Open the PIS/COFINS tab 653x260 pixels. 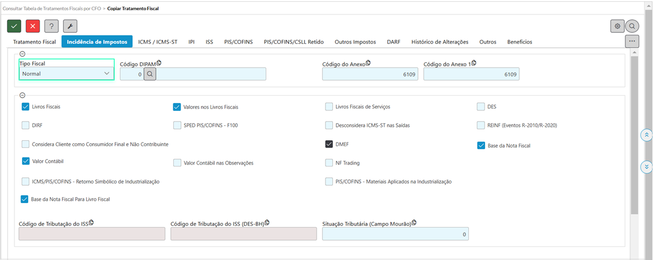(238, 42)
